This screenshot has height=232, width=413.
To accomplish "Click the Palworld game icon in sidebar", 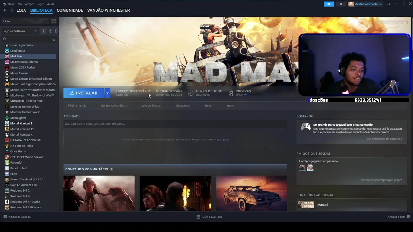I will click(7, 163).
